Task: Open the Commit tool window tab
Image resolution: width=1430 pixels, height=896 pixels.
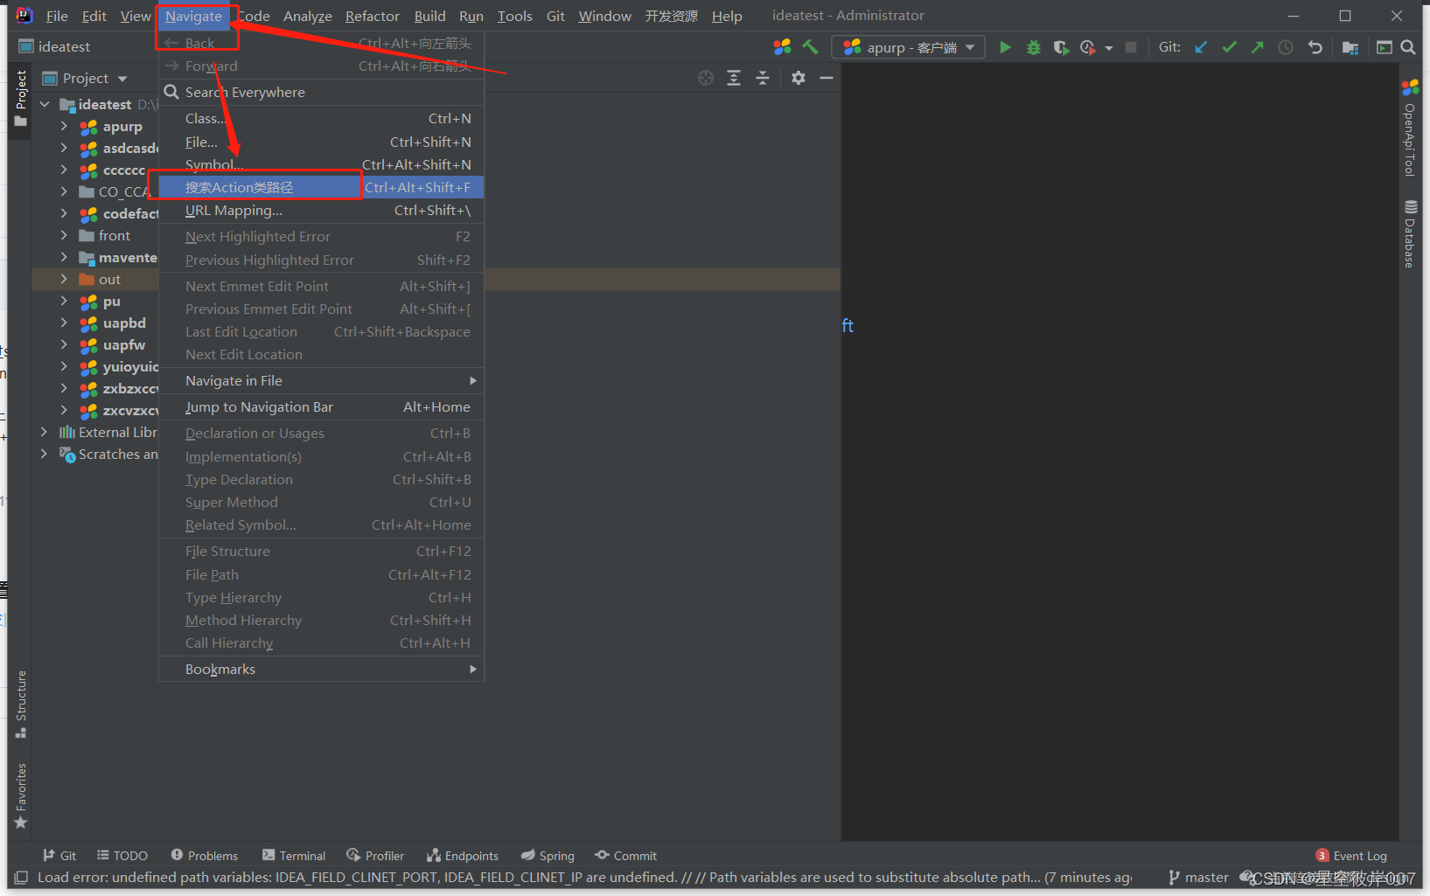Action: tap(625, 856)
